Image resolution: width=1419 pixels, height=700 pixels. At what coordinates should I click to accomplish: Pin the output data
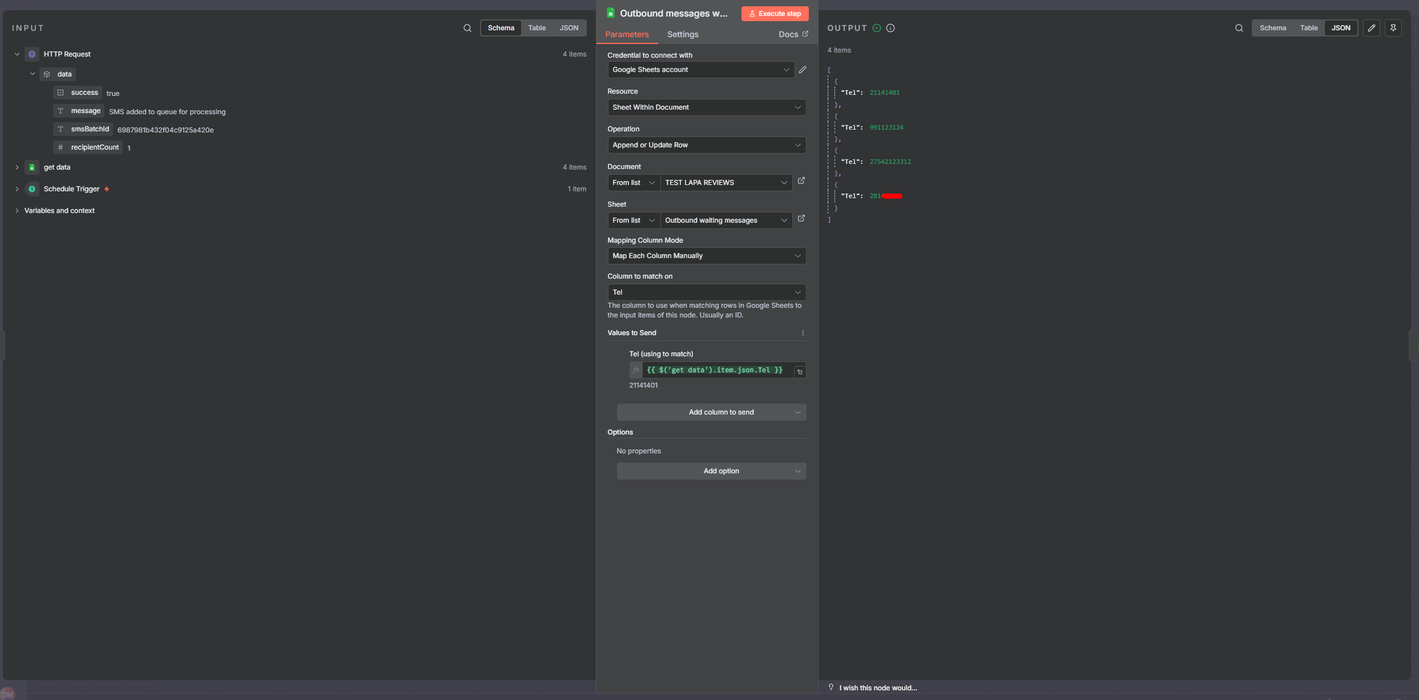pos(1393,28)
